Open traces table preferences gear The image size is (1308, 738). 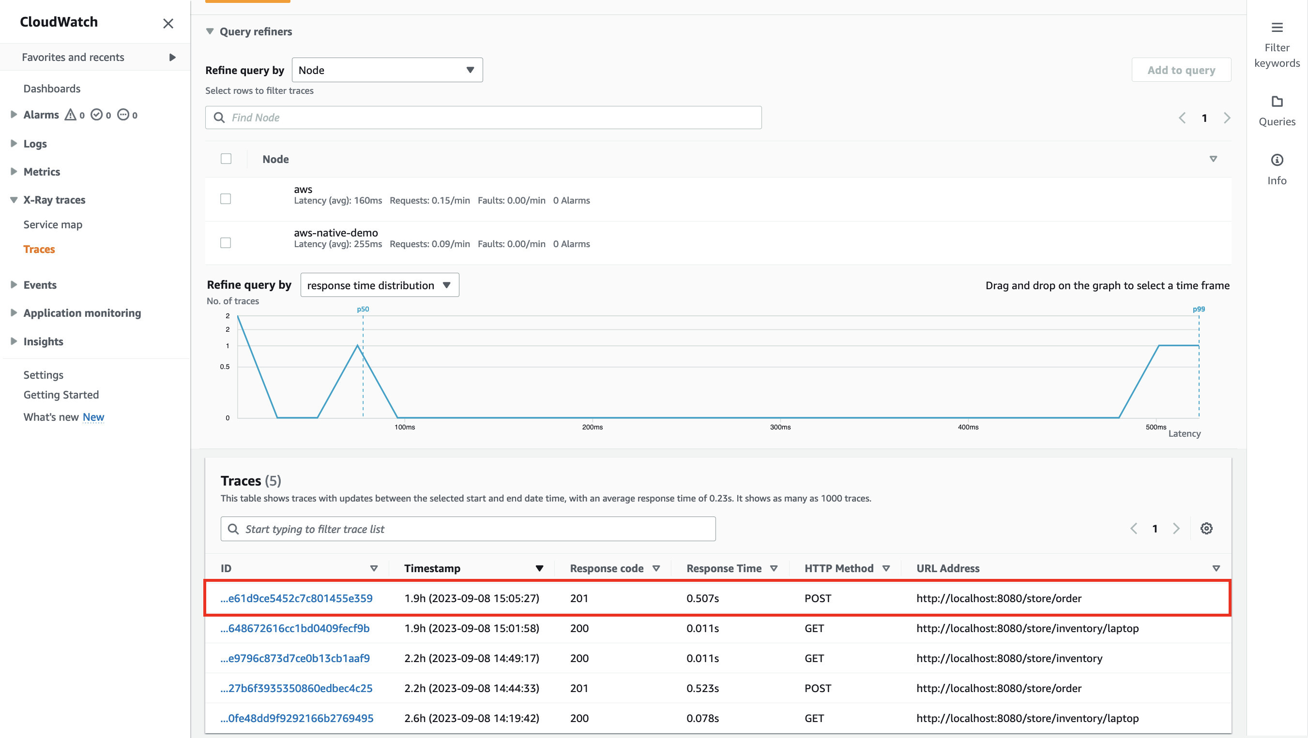1206,529
